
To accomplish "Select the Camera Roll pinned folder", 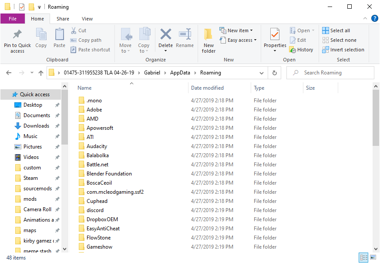I will coord(37,209).
